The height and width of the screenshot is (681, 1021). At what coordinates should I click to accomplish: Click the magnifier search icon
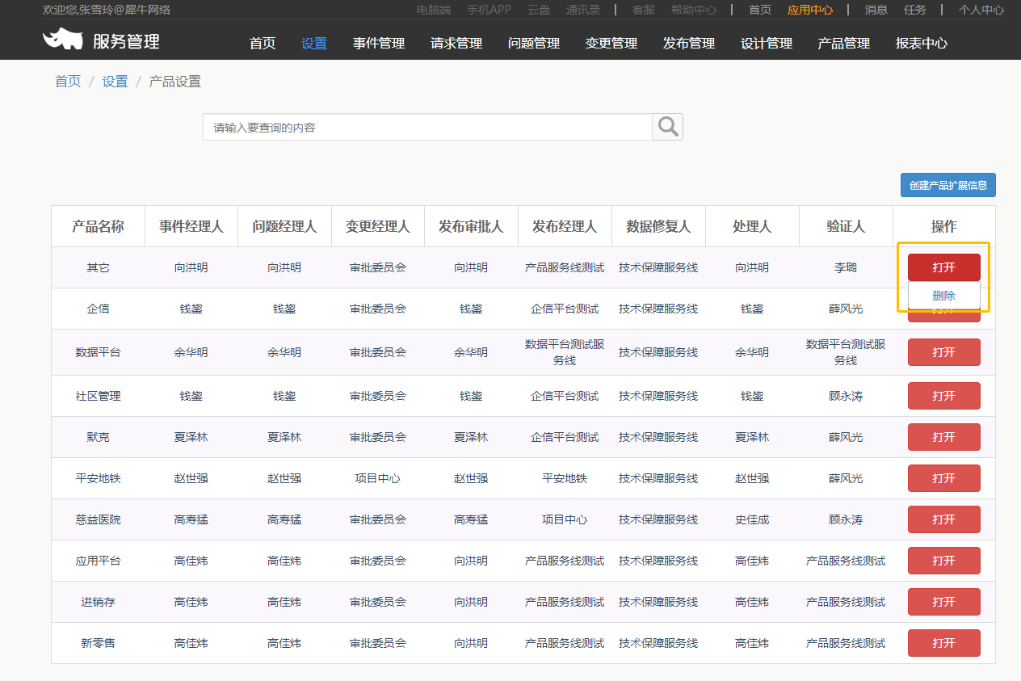[x=667, y=127]
